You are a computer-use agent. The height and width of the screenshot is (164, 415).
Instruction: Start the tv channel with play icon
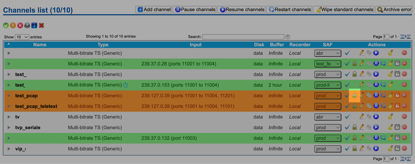[x=376, y=117]
